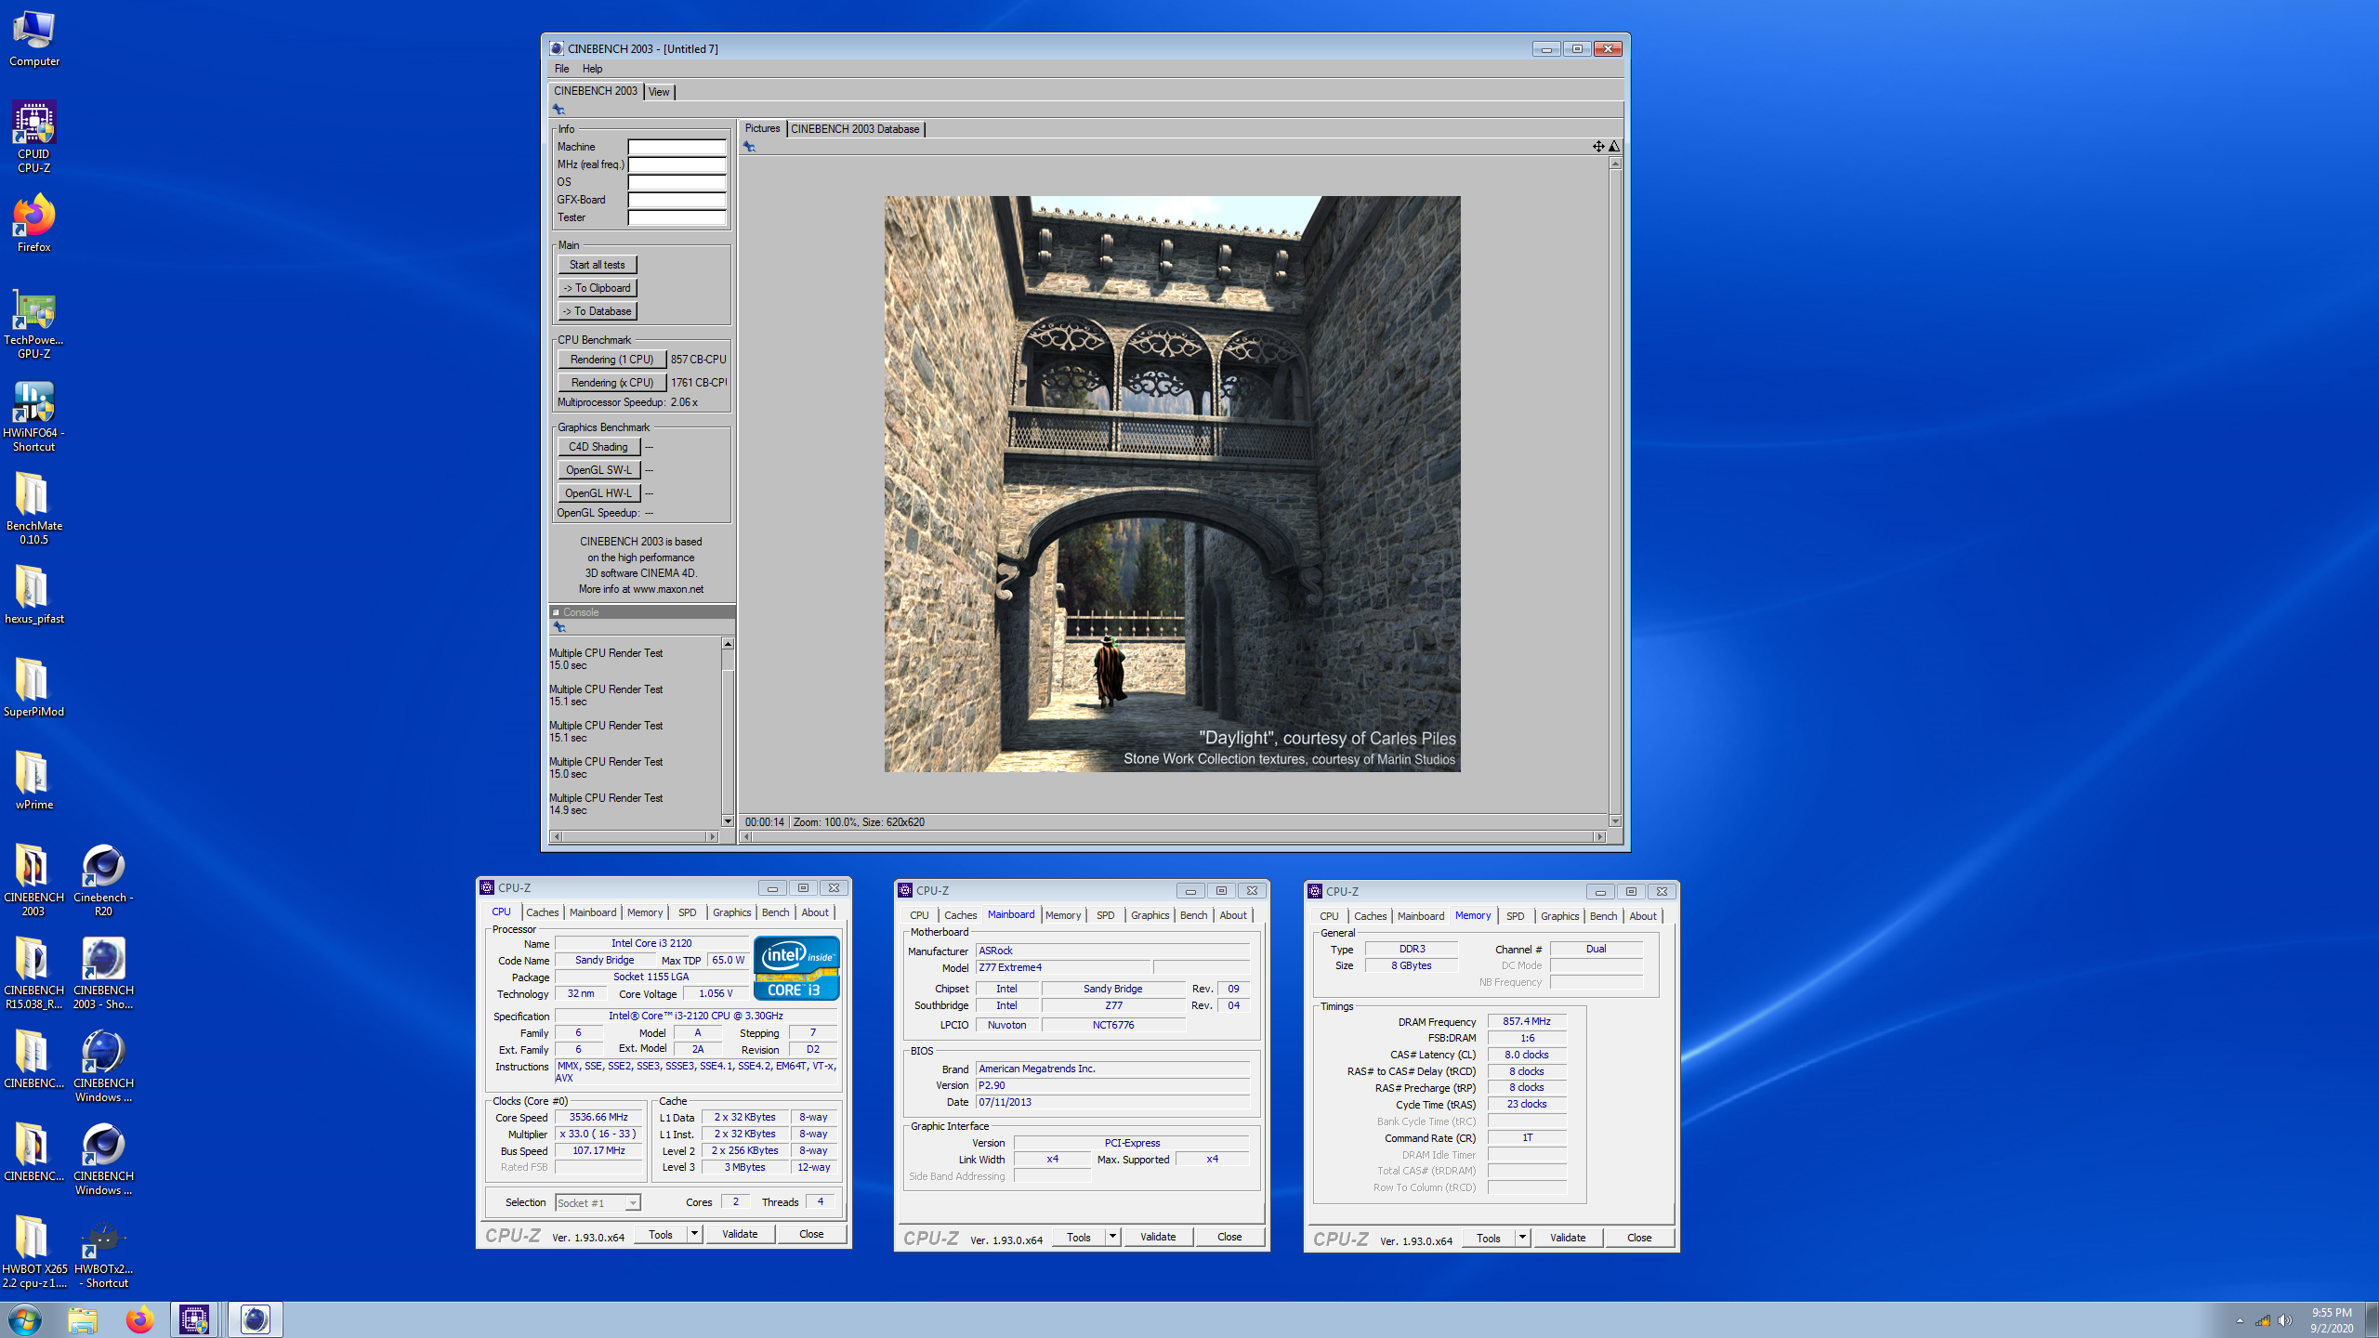Click To Clipboard button
Image resolution: width=2379 pixels, height=1338 pixels.
point(597,288)
